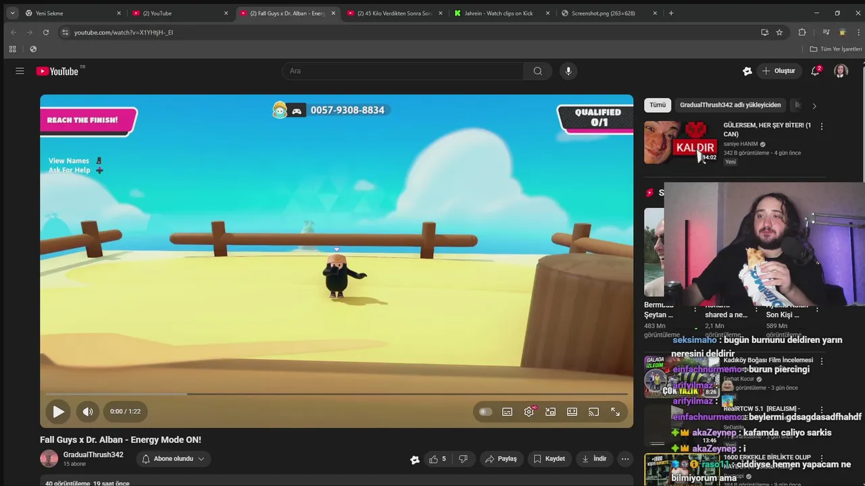Viewport: 865px width, 486px height.
Task: Open options for Kadıköy Boğası Film İncelemesi
Action: click(822, 361)
